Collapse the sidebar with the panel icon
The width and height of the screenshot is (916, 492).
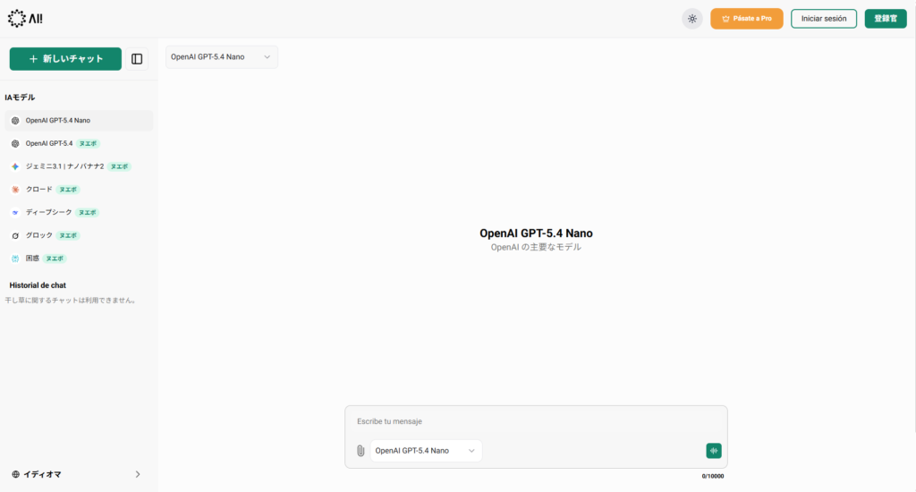coord(137,59)
